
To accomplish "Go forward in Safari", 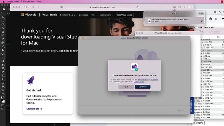I will click(x=38, y=7).
